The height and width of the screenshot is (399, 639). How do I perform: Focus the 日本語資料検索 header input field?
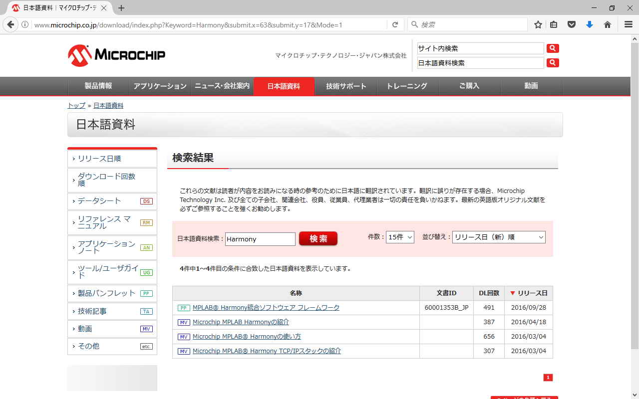tap(480, 63)
